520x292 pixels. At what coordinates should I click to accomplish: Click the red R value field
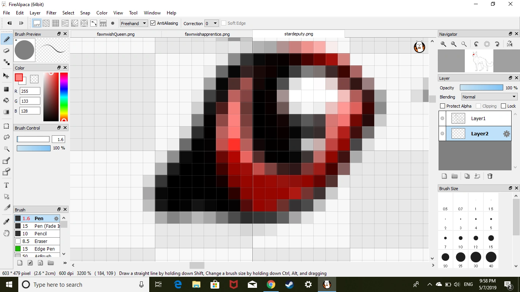click(x=30, y=91)
